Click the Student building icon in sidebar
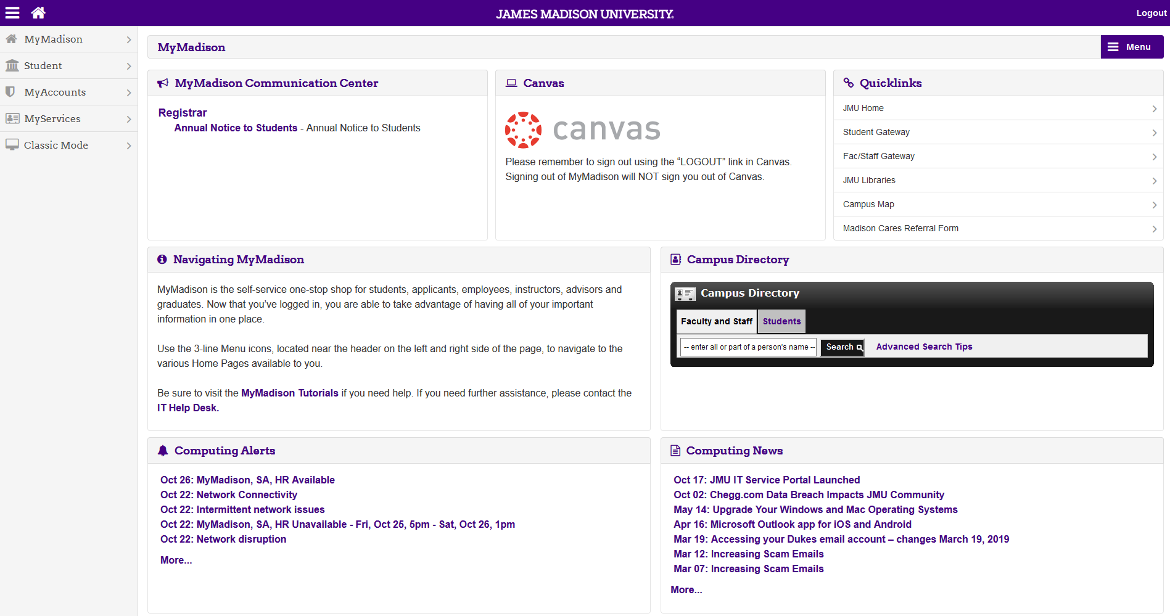This screenshot has width=1170, height=616. 12,65
